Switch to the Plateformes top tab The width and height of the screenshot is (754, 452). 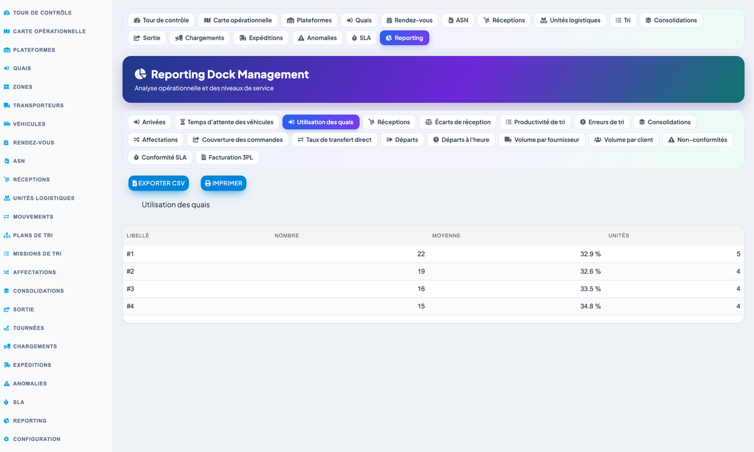pyautogui.click(x=309, y=20)
